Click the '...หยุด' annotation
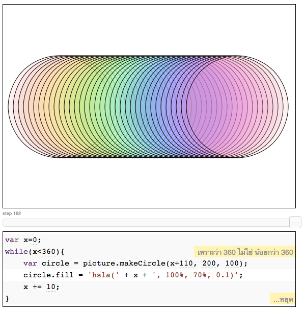 (283, 299)
